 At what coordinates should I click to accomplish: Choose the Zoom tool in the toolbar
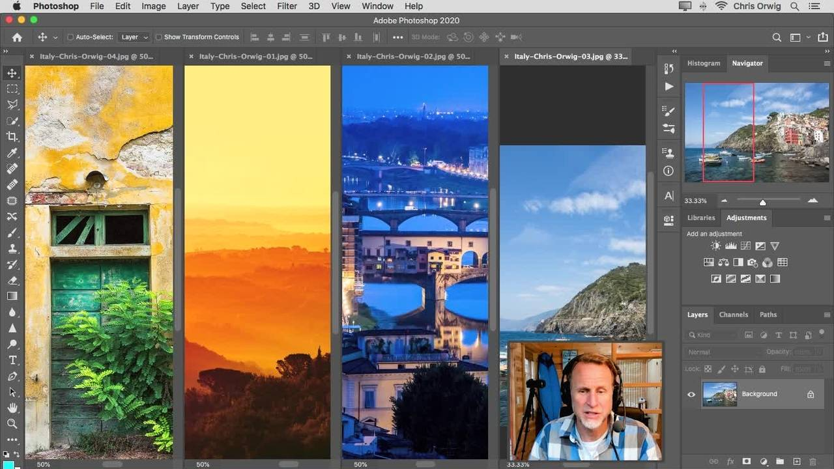(x=12, y=423)
